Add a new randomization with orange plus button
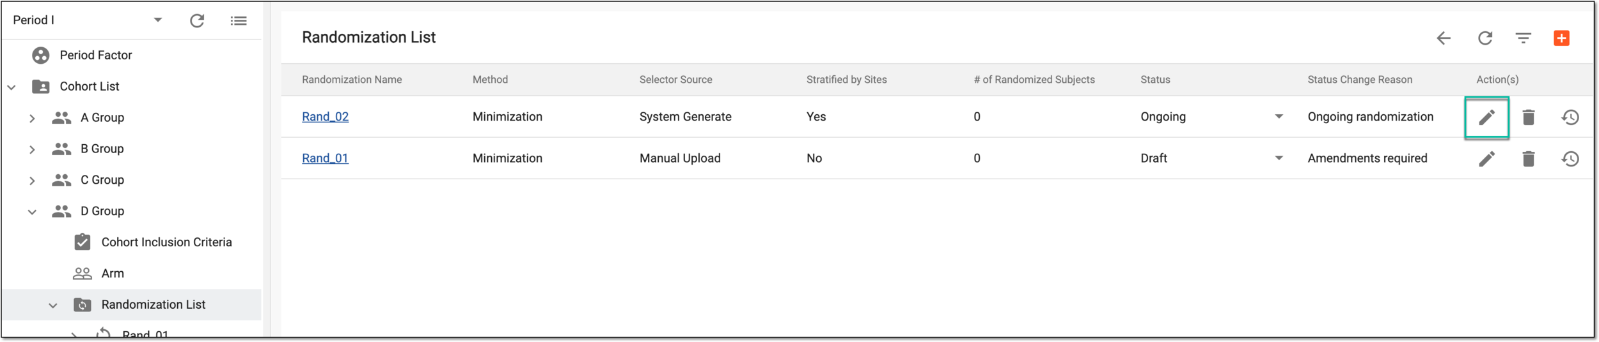This screenshot has height=342, width=1599. click(x=1561, y=38)
